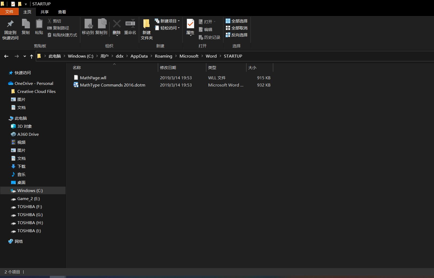Expand chevron after ddx in address bar
Viewport: 434px width, 278px height.
127,56
